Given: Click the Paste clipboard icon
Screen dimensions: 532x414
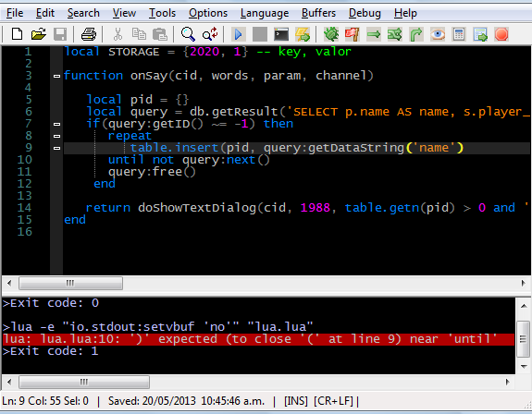Looking at the screenshot, I should click(160, 34).
